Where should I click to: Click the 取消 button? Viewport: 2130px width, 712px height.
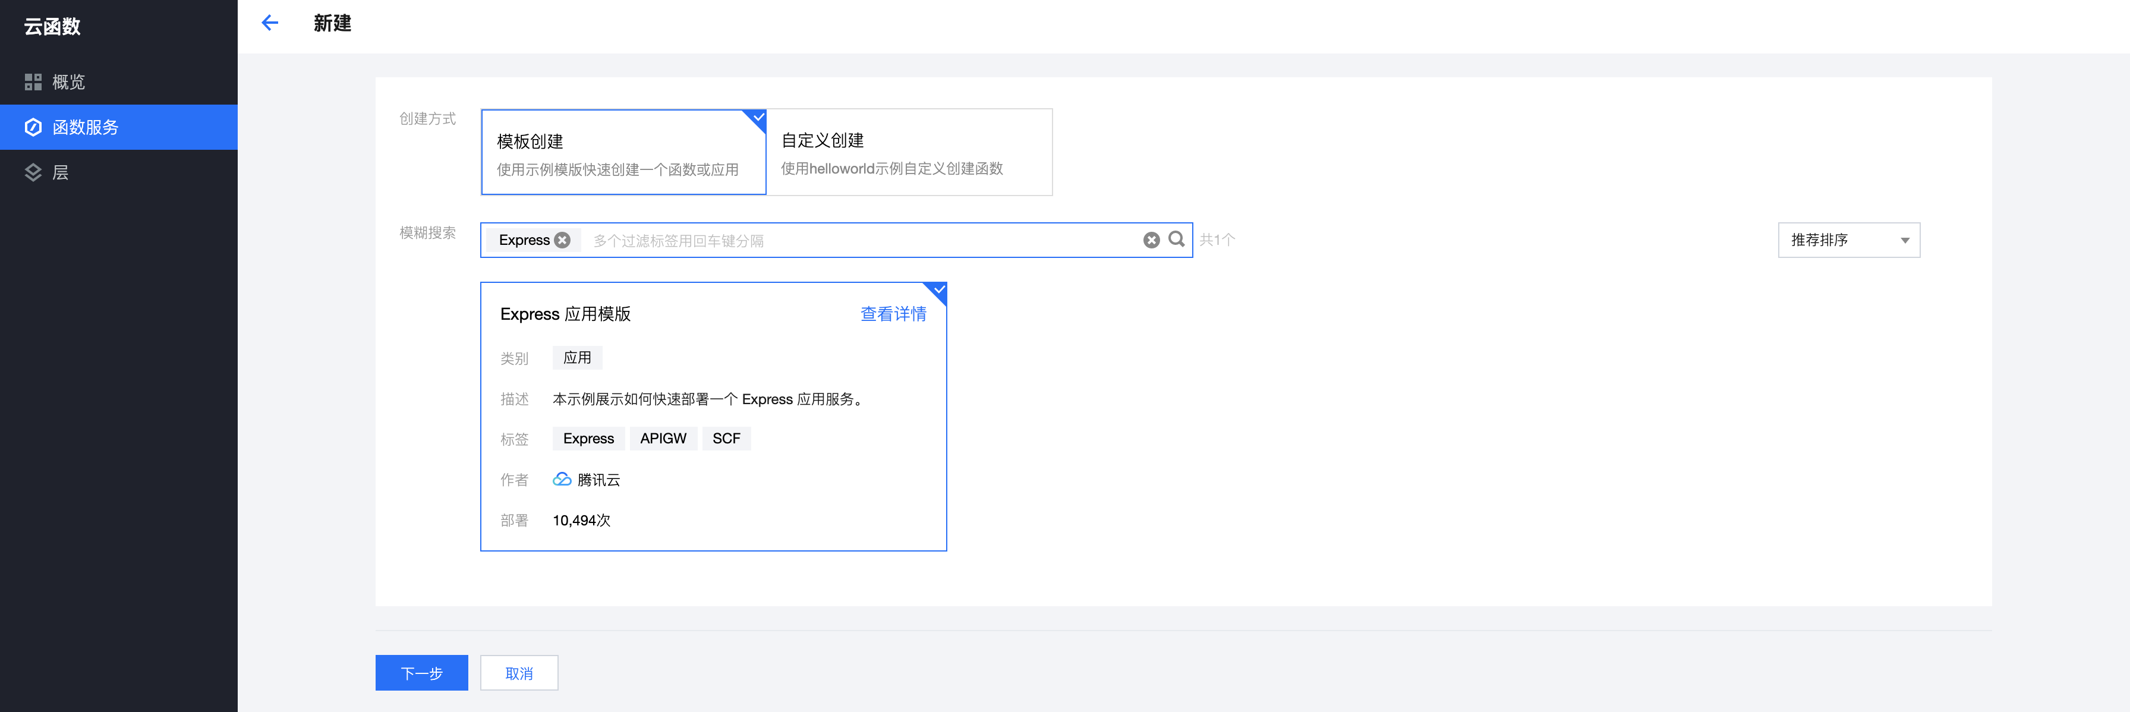[518, 673]
